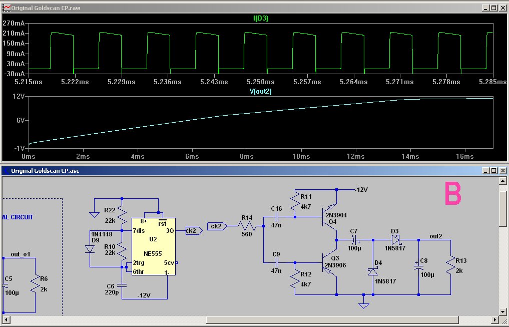The image size is (509, 327).
Task: Click the 1N5817 diode D3 symbol
Action: tap(395, 239)
